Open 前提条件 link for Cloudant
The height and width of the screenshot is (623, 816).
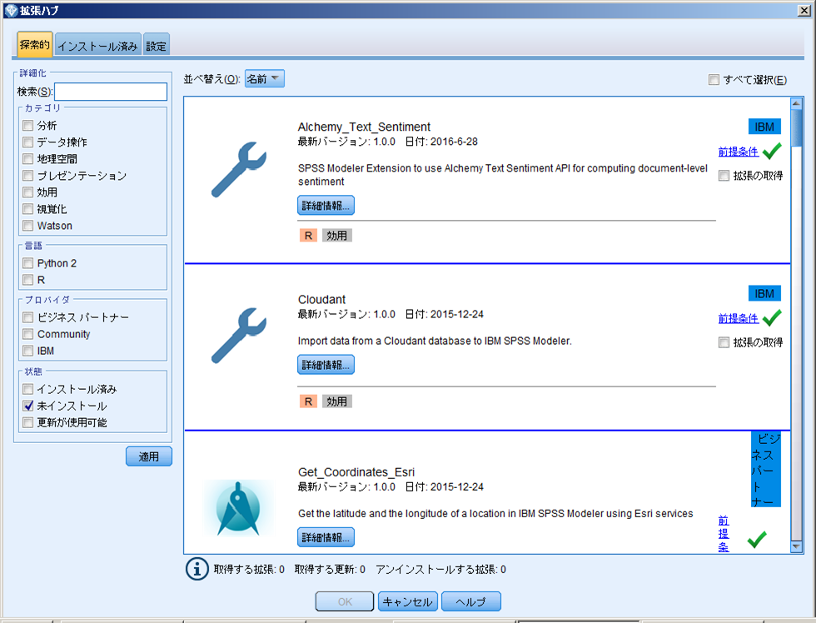point(739,318)
